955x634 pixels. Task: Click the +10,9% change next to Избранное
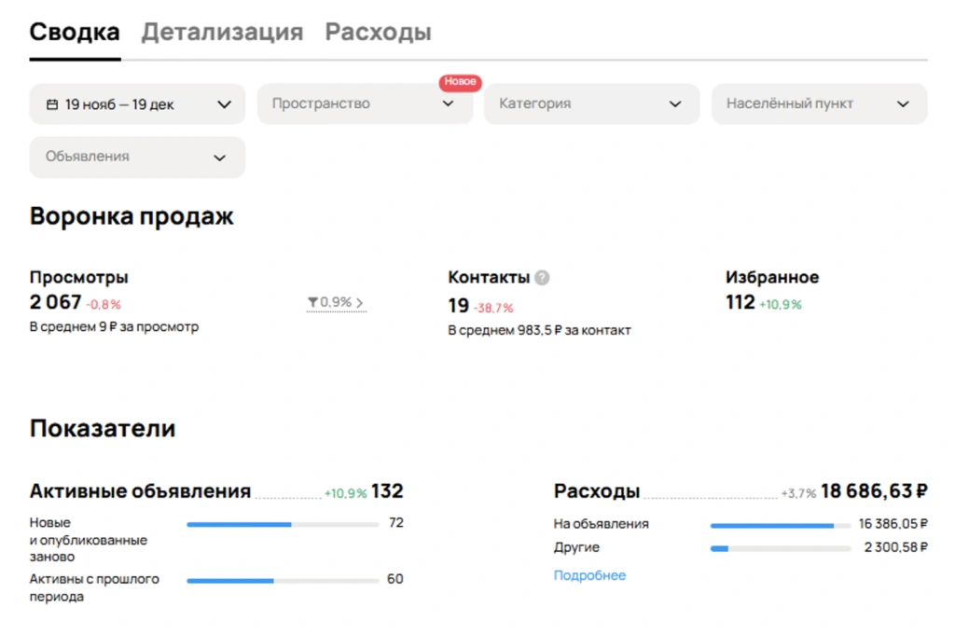781,305
